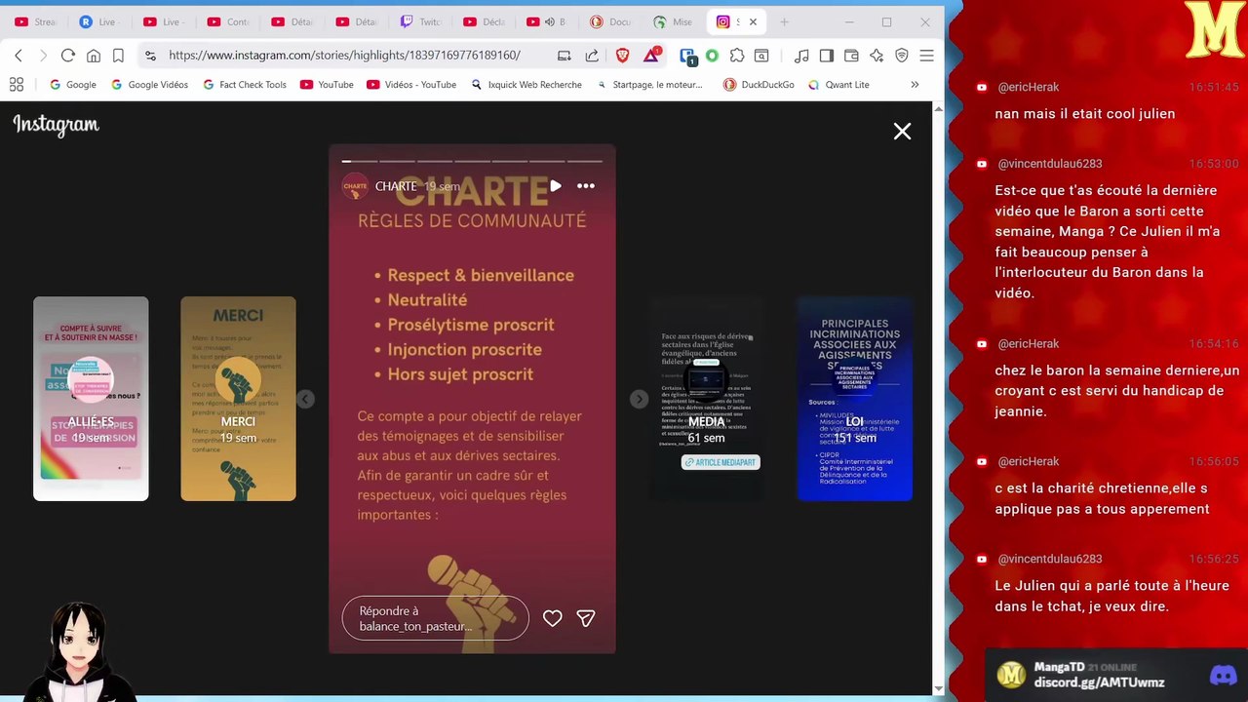Switch to the 'Mise' tab

[675, 21]
